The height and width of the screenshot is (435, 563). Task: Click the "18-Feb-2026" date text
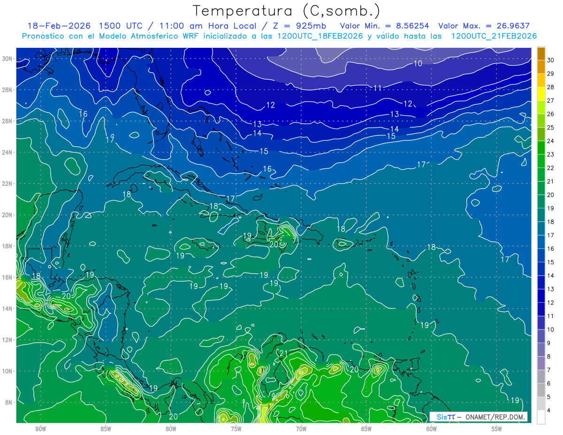coord(59,26)
